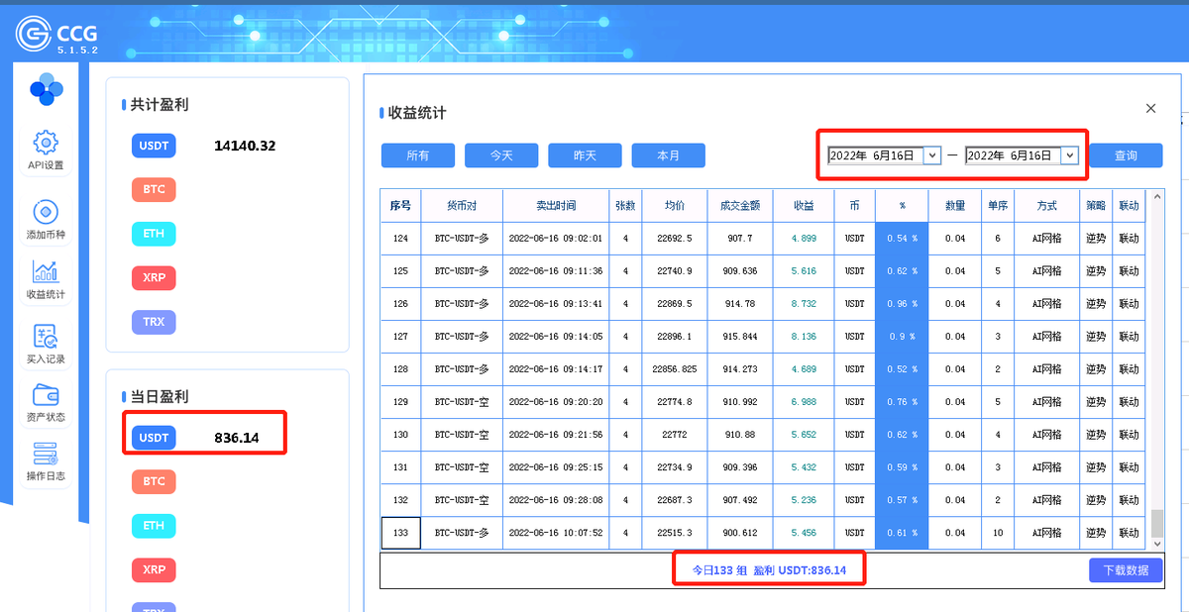Select the XRP badge under 当日盈利
Image resolution: width=1189 pixels, height=612 pixels.
click(154, 569)
